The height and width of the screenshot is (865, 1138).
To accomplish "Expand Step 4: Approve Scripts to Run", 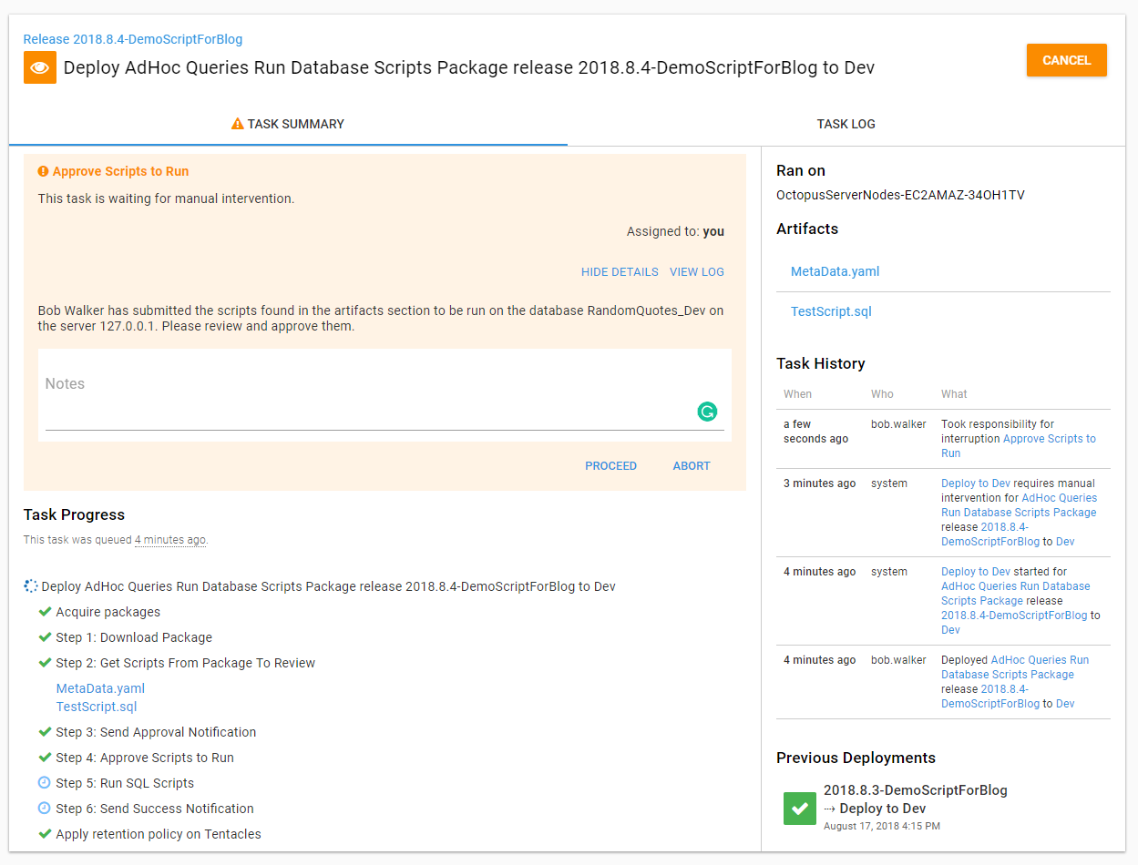I will click(x=144, y=758).
